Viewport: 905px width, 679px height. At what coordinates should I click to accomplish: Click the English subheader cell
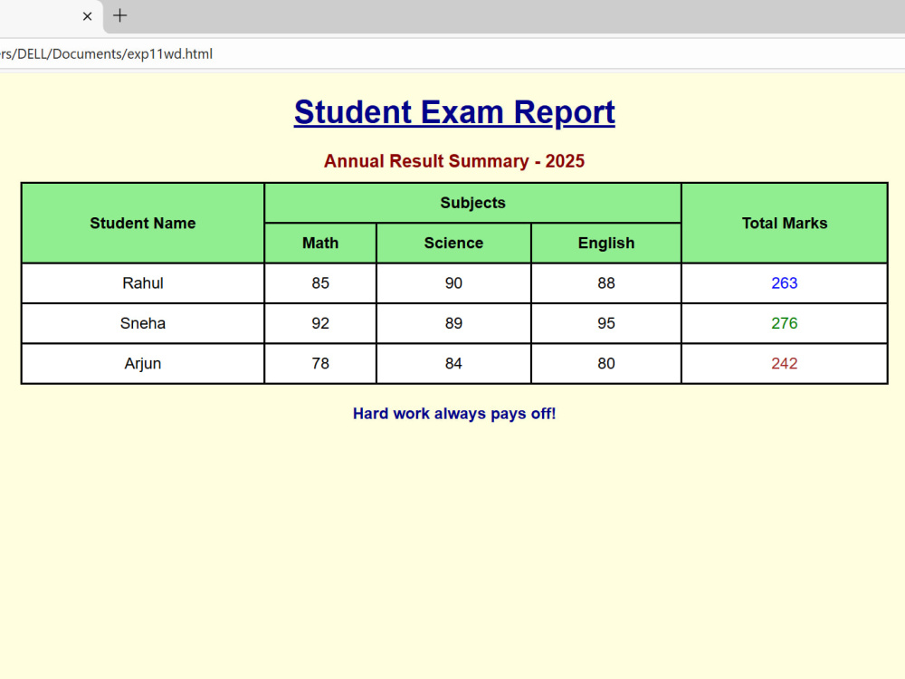tap(606, 243)
